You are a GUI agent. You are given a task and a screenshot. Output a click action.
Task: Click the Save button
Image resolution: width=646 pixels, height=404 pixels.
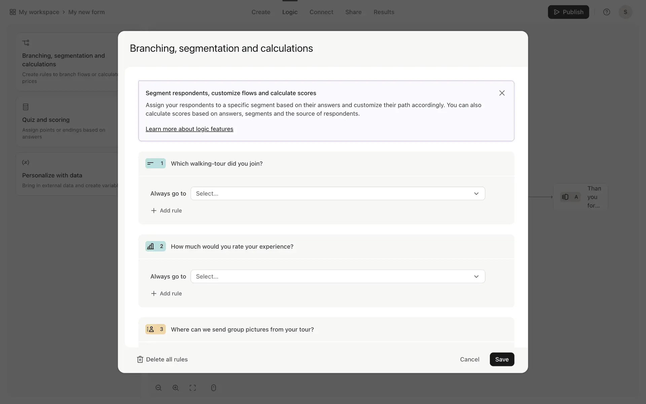(502, 360)
